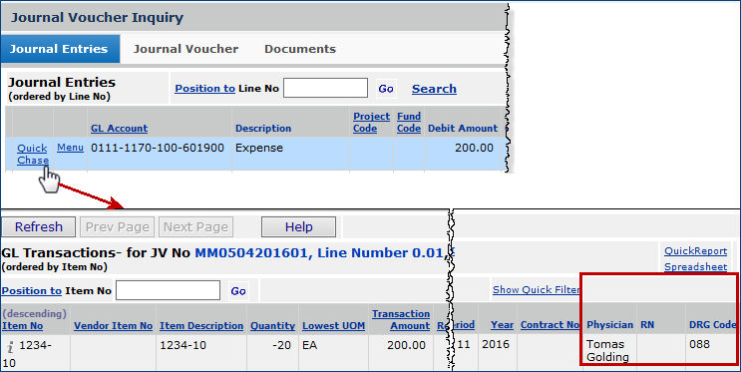Sort by GL Account column header
Viewport: 741px width, 372px height.
tap(119, 128)
